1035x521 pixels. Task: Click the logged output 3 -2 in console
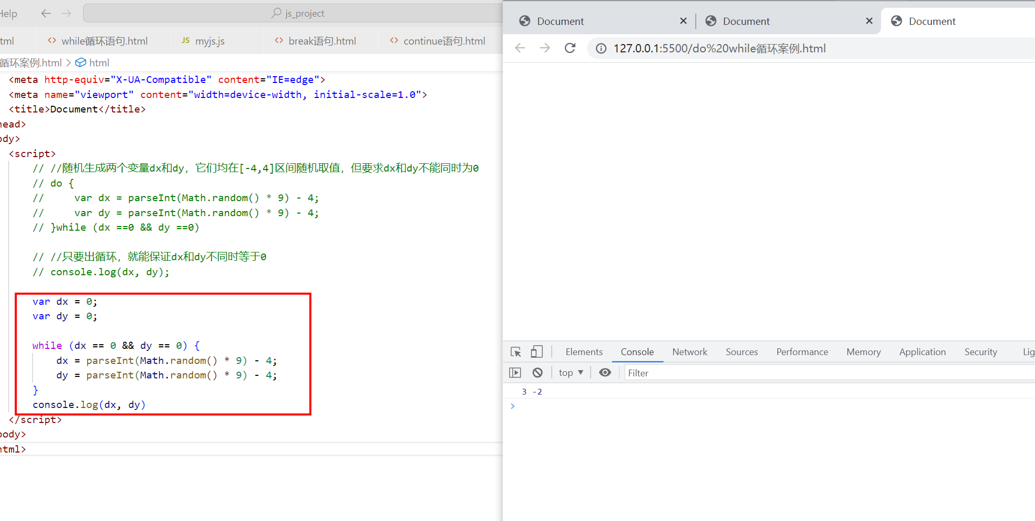pos(532,391)
